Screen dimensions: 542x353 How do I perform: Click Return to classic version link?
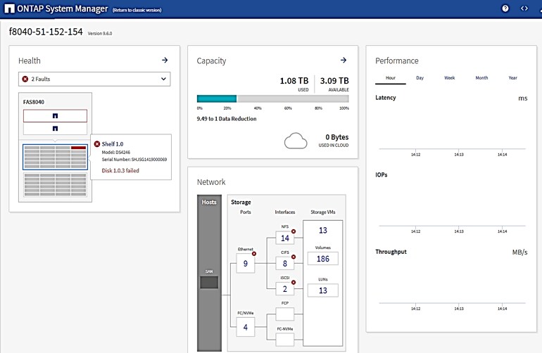click(x=139, y=9)
